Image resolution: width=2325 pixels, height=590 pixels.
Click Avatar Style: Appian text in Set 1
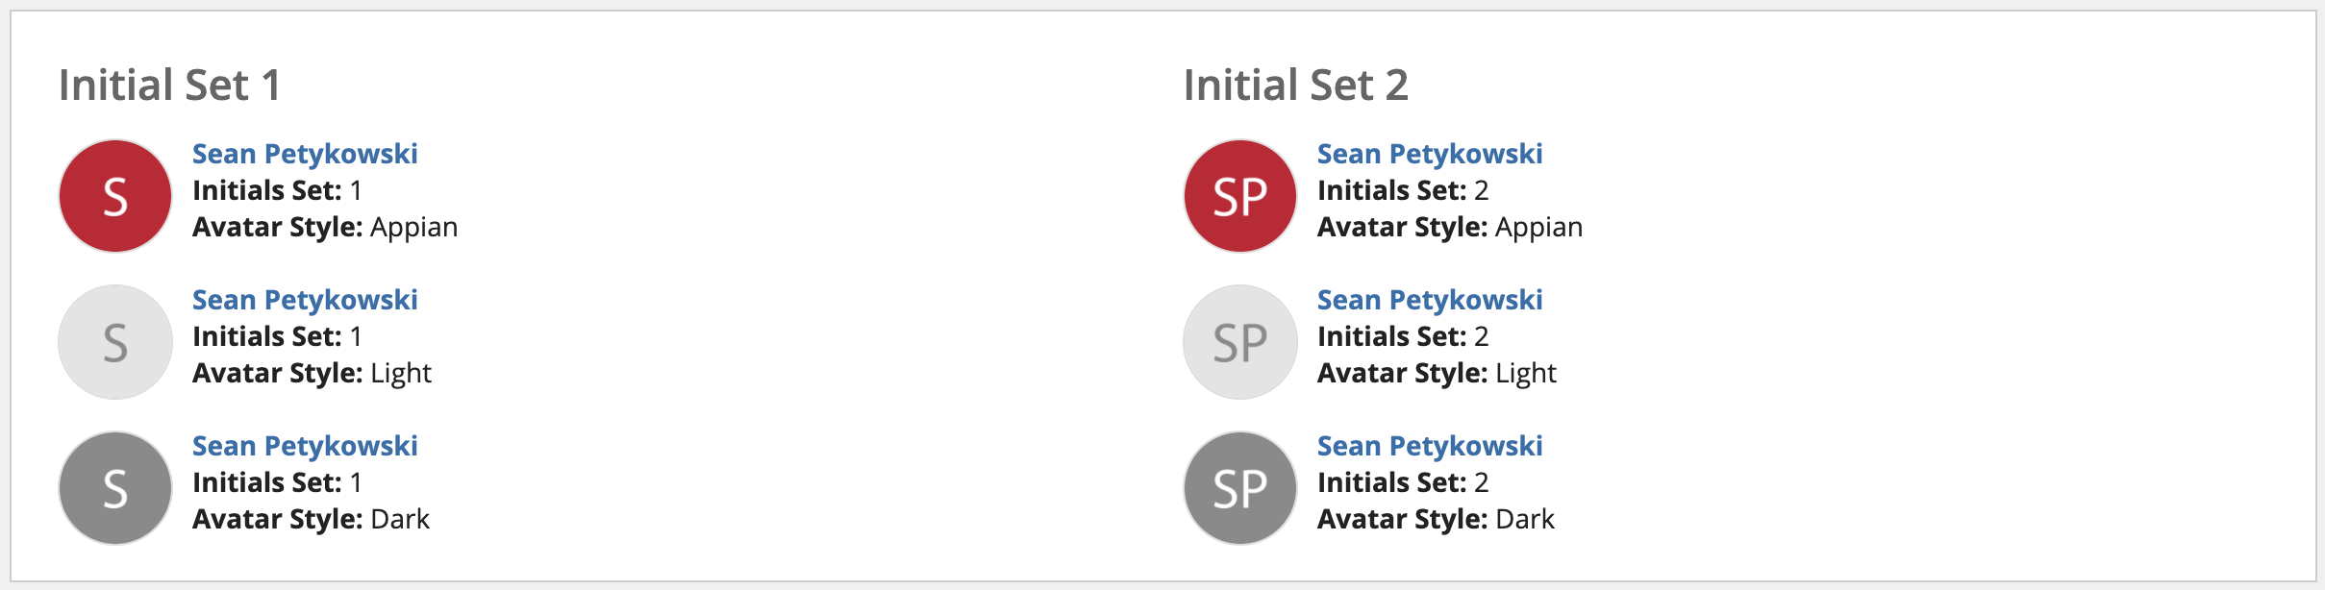pyautogui.click(x=325, y=227)
